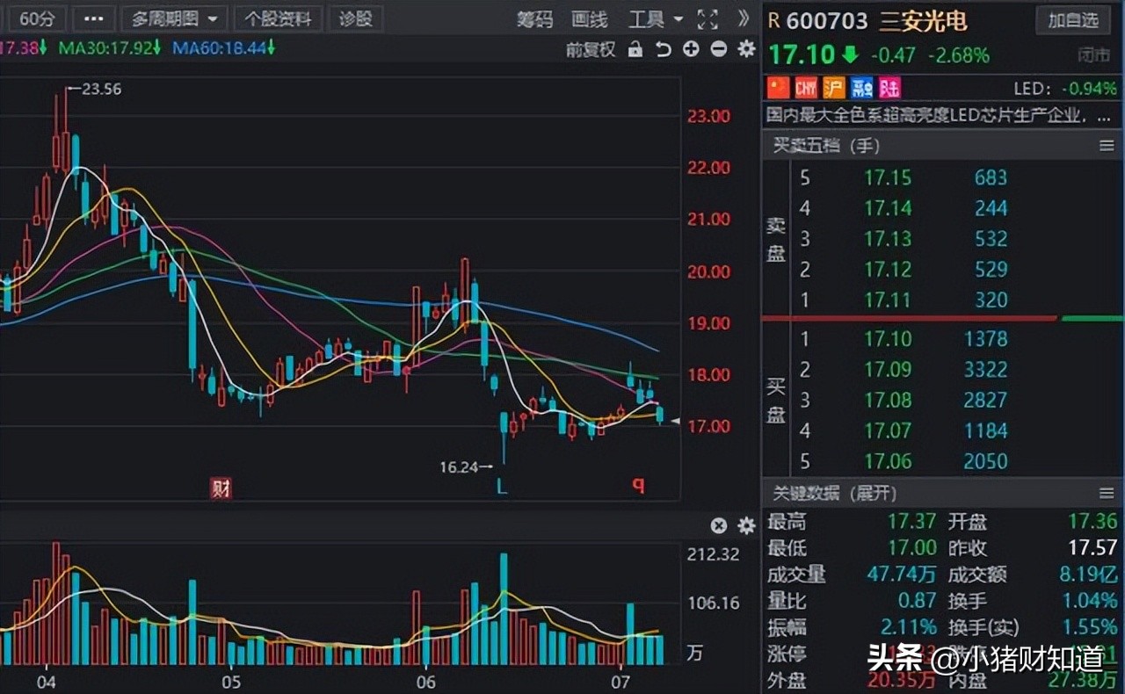Zoom in on the chart with the plus icon
Image resolution: width=1125 pixels, height=694 pixels.
pos(691,50)
